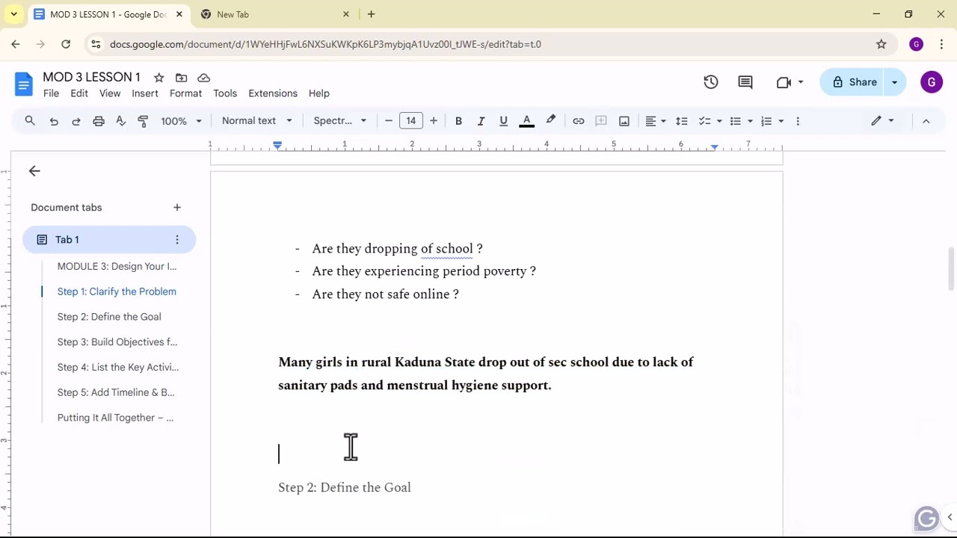
Task: Start a video call with Meet icon
Action: 784,82
